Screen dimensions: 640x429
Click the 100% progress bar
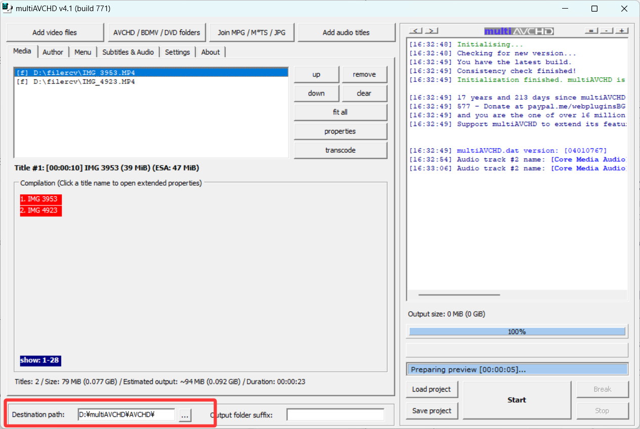tap(517, 332)
